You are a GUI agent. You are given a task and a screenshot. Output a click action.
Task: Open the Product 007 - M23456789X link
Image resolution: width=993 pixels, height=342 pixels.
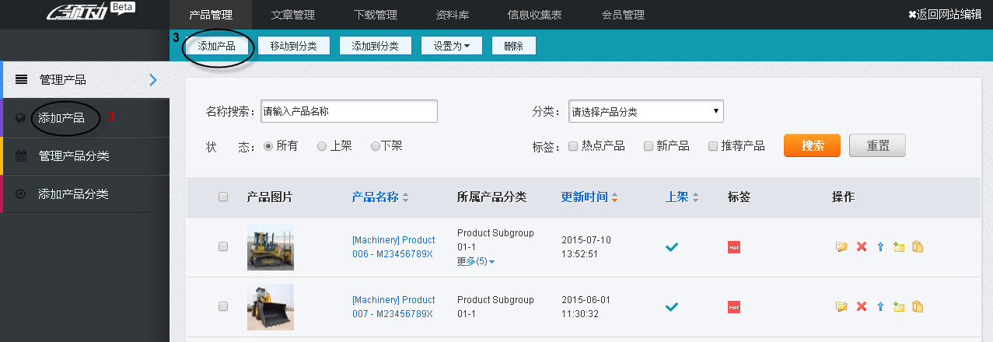coord(393,306)
